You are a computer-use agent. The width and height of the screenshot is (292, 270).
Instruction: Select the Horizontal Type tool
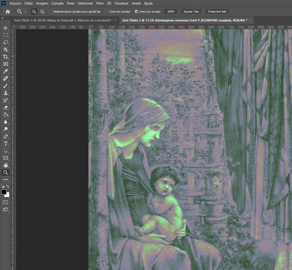(x=6, y=143)
